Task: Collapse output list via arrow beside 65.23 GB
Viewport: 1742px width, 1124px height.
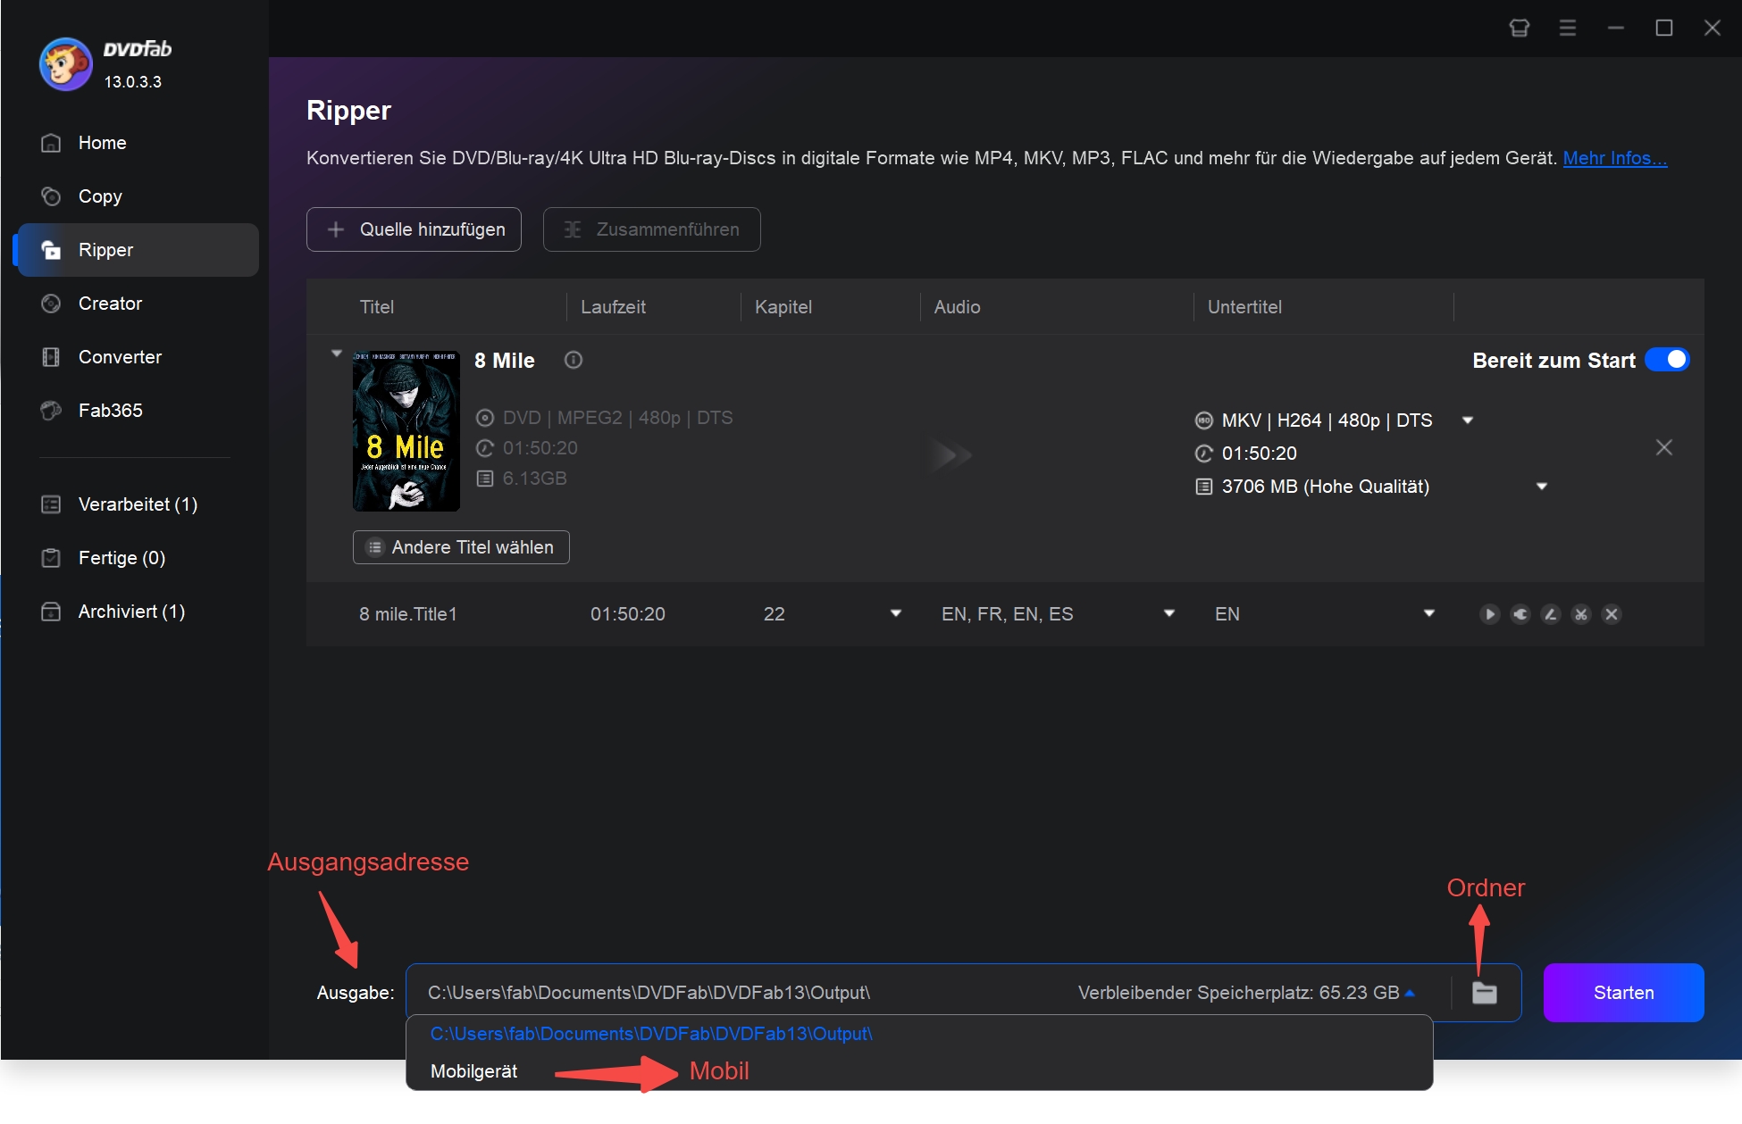Action: (x=1410, y=993)
